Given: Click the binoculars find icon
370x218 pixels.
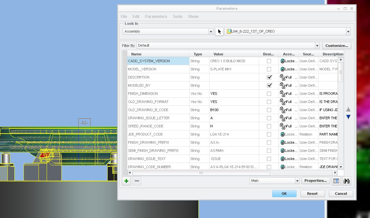Looking at the screenshot, I should click(347, 181).
